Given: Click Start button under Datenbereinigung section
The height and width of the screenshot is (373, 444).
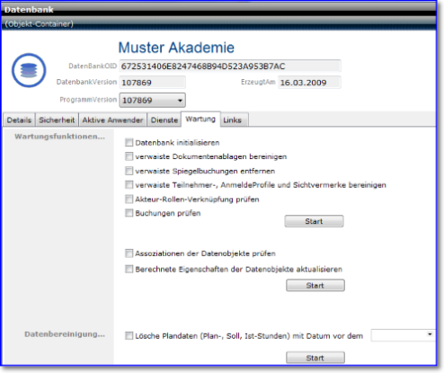Looking at the screenshot, I should pos(315,358).
